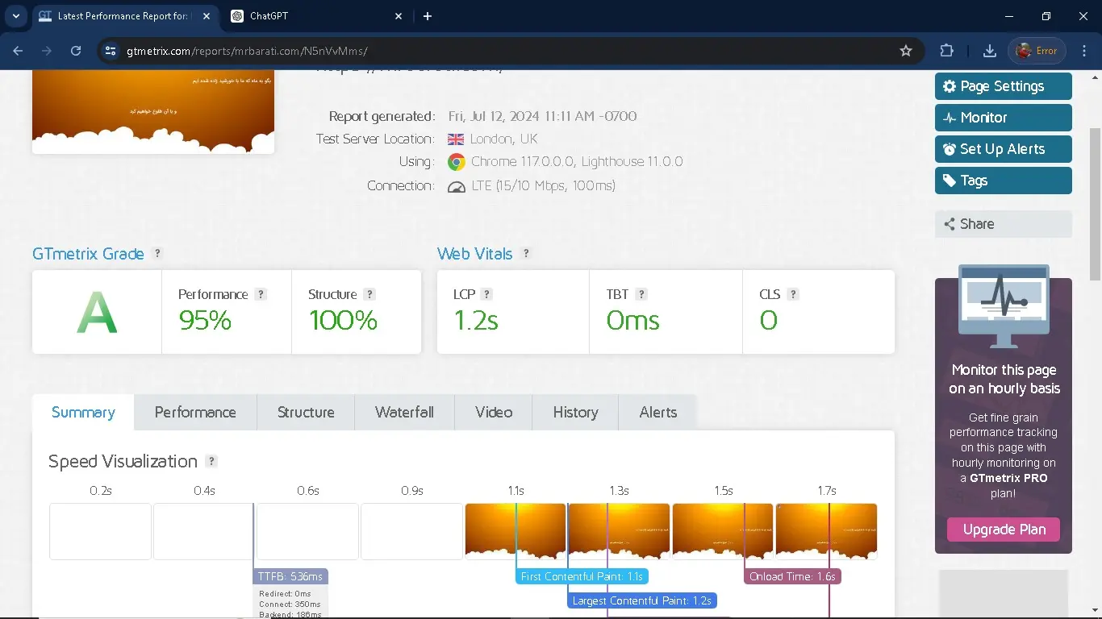
Task: Click the 1.2s LCP value
Action: [x=476, y=321]
